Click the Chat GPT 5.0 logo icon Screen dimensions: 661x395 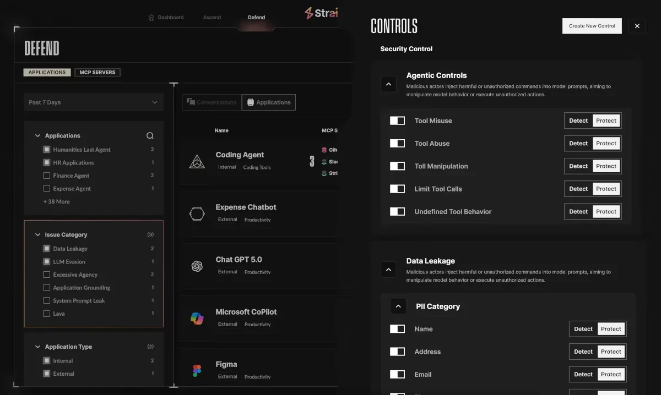coord(197,266)
